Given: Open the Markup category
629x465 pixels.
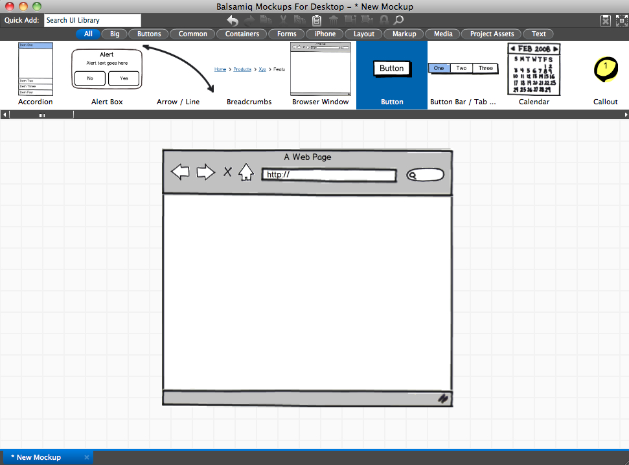Looking at the screenshot, I should click(x=404, y=34).
